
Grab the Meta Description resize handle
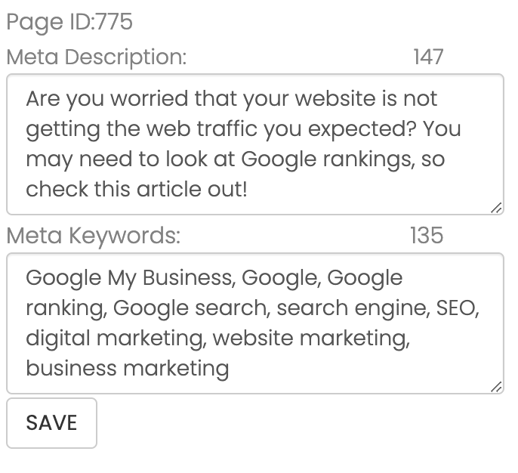pyautogui.click(x=496, y=208)
